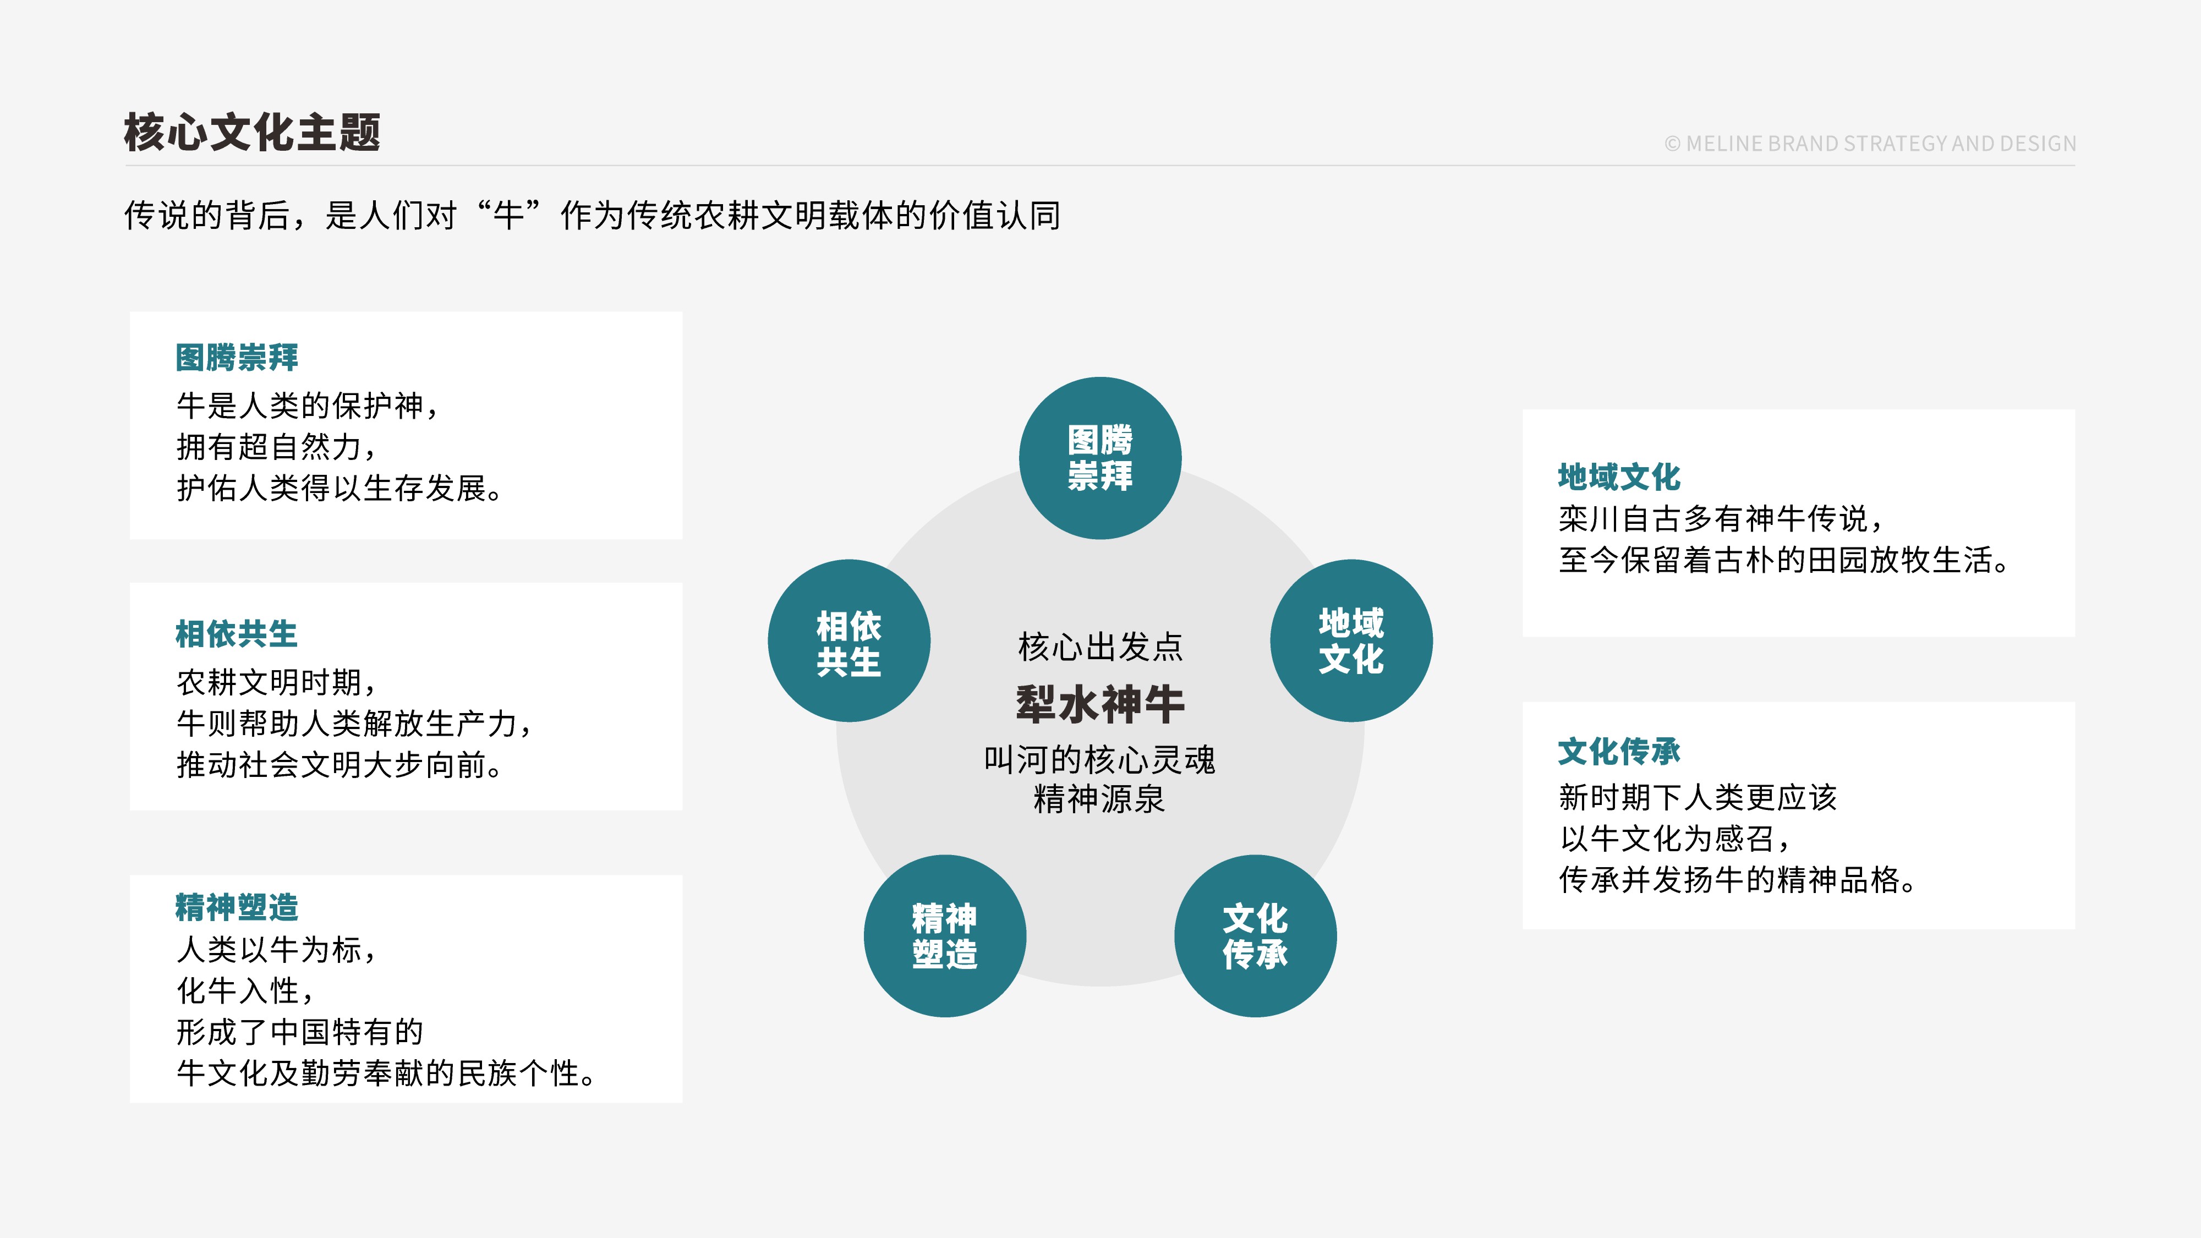This screenshot has width=2201, height=1238.
Task: Click the MELINE BRAND STRATEGY AND DESIGN text
Action: tap(1870, 144)
